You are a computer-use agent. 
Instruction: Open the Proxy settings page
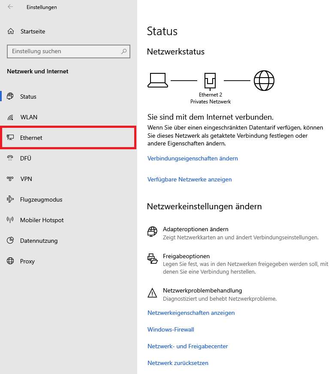[27, 261]
